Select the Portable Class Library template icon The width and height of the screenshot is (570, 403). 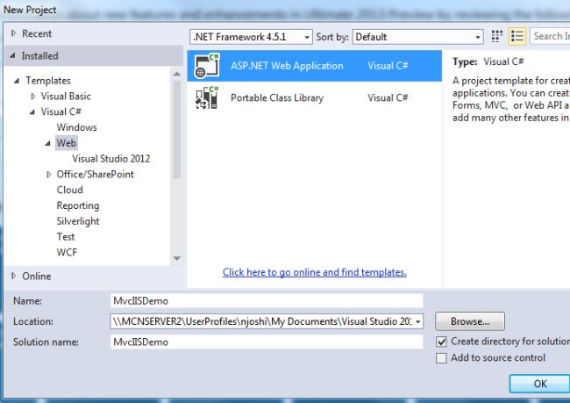click(207, 97)
